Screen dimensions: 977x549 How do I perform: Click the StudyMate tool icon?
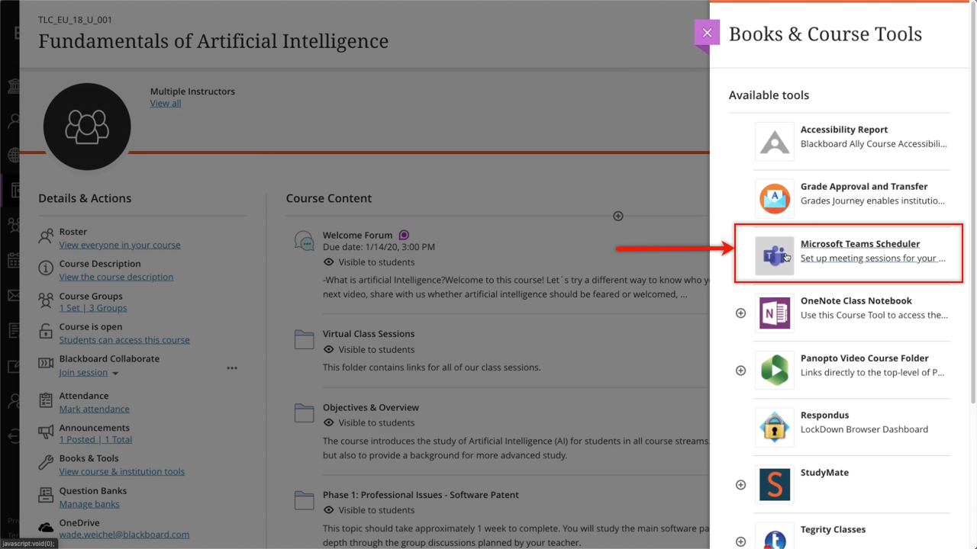pyautogui.click(x=774, y=485)
